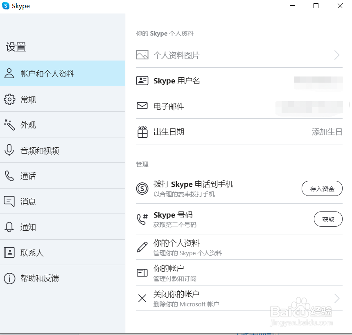This screenshot has width=352, height=335.
Task: Click 添加生日 to add a birthday
Action: pos(327,132)
